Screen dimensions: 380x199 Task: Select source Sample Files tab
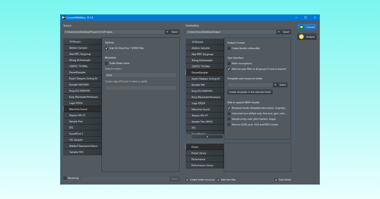[82, 121]
